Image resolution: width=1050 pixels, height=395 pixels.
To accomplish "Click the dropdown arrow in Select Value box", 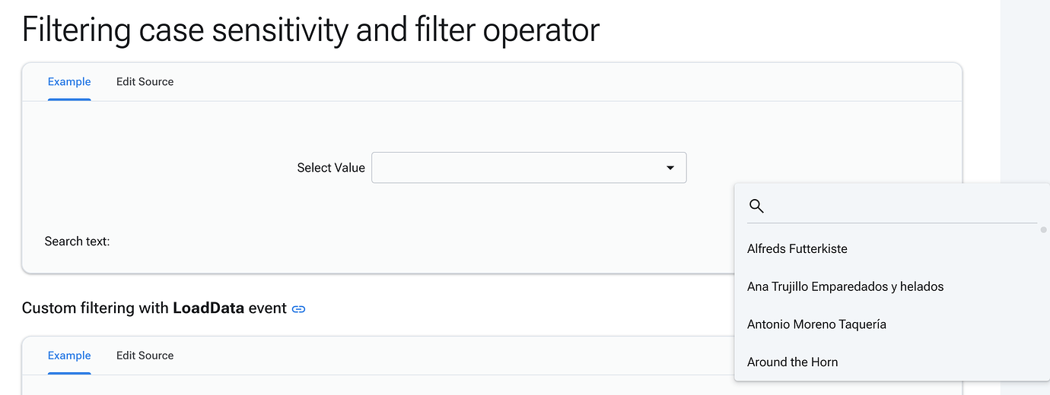I will tap(670, 168).
